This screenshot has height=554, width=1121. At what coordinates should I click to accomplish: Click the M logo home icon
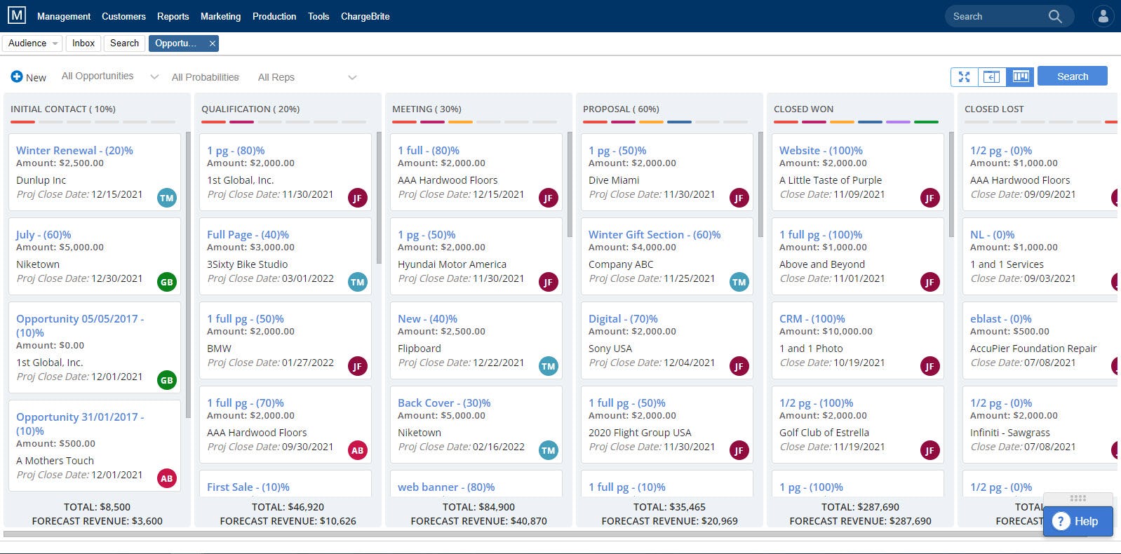16,15
